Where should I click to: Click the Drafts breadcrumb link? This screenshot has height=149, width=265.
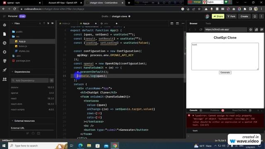click(x=105, y=17)
